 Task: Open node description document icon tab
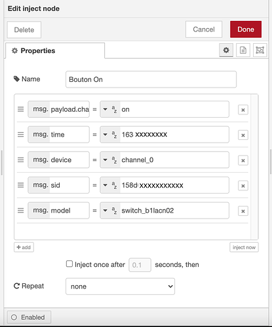[243, 50]
